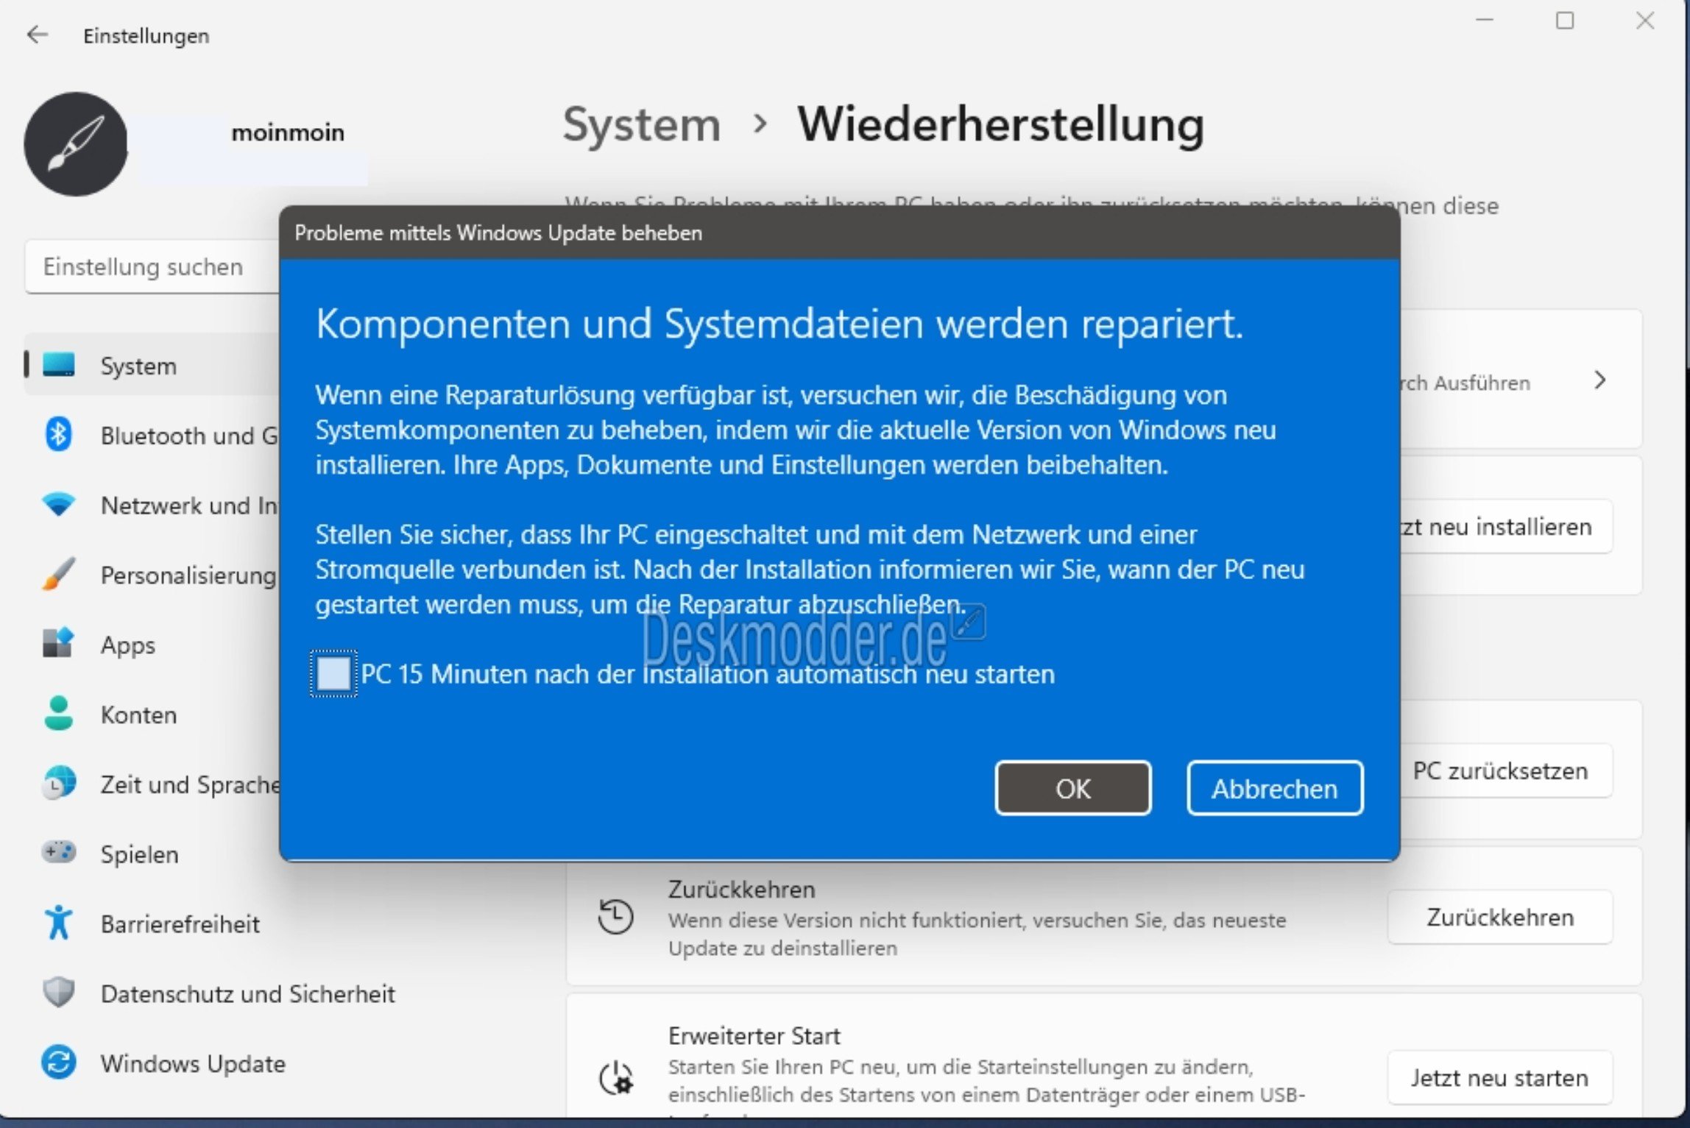Select Konten in the sidebar

tap(153, 714)
